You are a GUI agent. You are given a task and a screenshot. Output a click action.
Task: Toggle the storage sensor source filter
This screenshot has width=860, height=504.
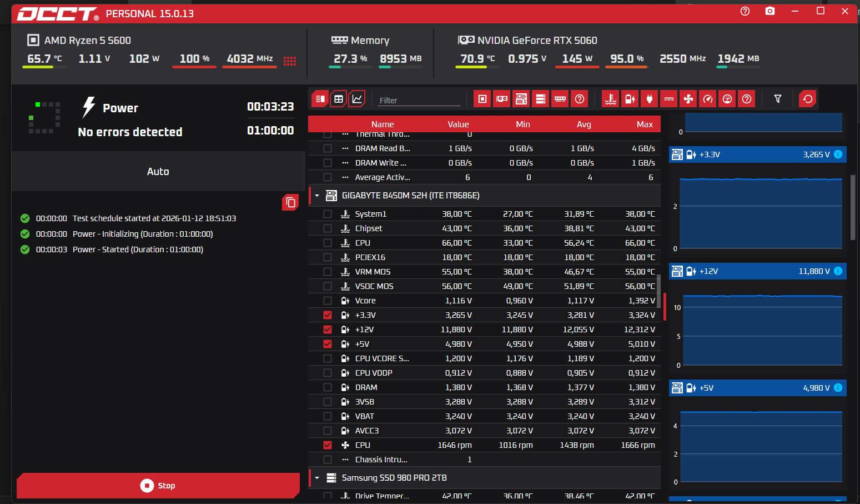541,99
